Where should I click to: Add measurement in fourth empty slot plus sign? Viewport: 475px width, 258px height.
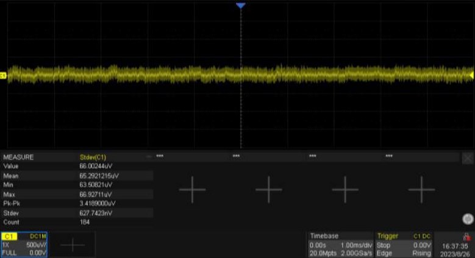(421, 190)
